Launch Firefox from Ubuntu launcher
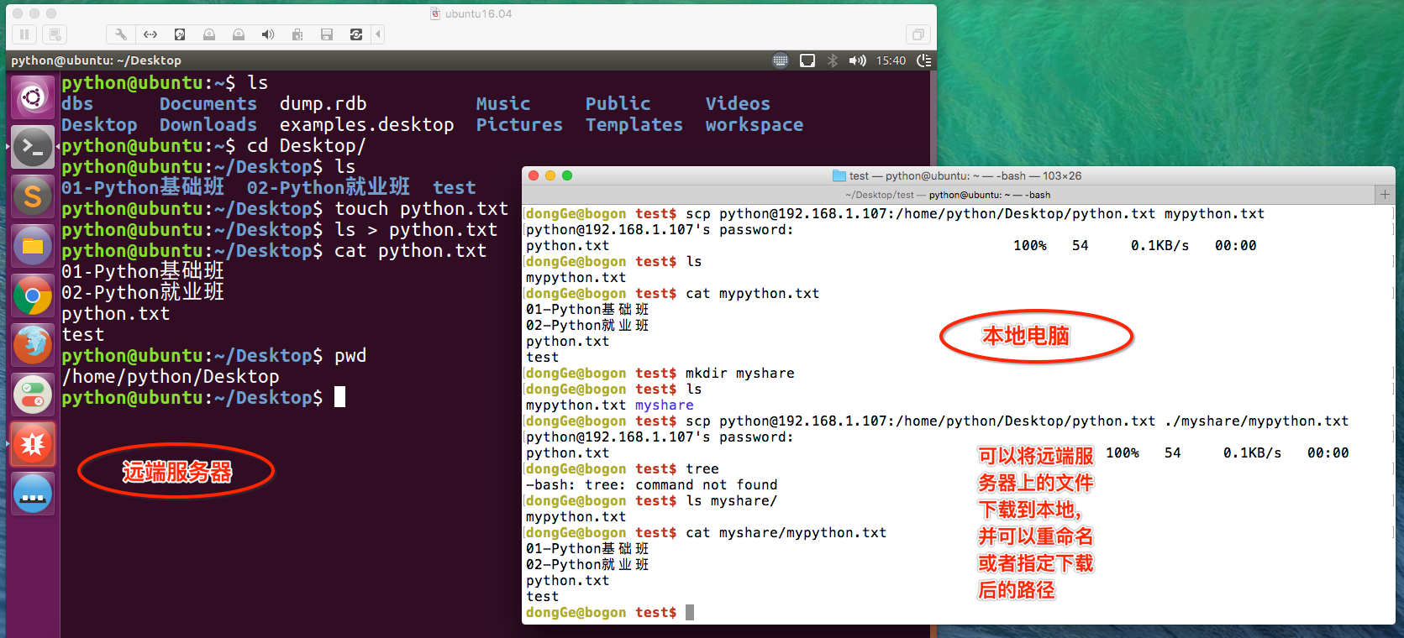This screenshot has height=638, width=1404. coord(33,345)
